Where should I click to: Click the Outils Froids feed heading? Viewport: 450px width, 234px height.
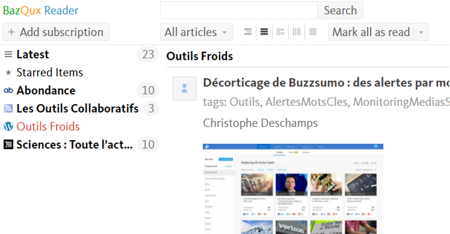[199, 57]
